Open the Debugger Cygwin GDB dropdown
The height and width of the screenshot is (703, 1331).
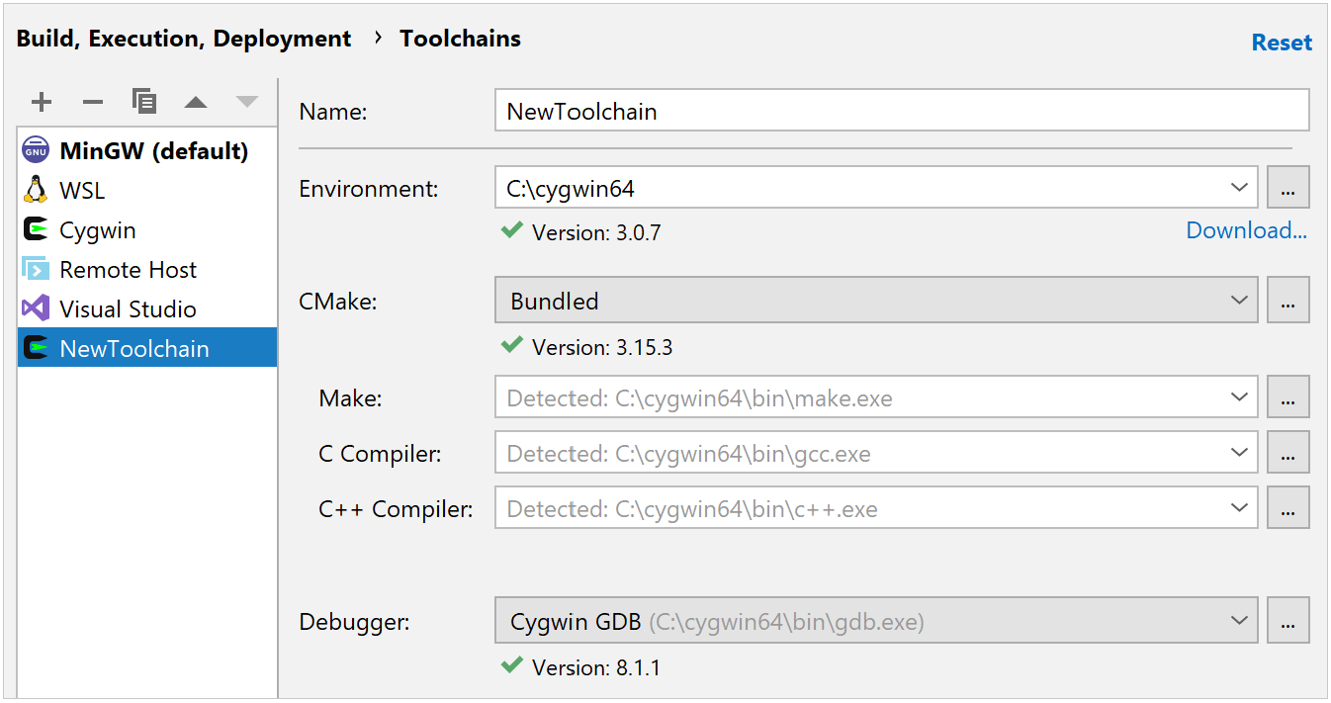(x=1239, y=621)
